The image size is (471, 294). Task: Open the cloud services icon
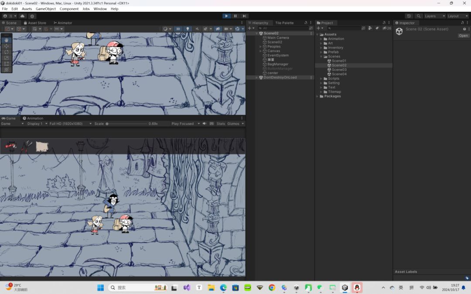click(23, 16)
